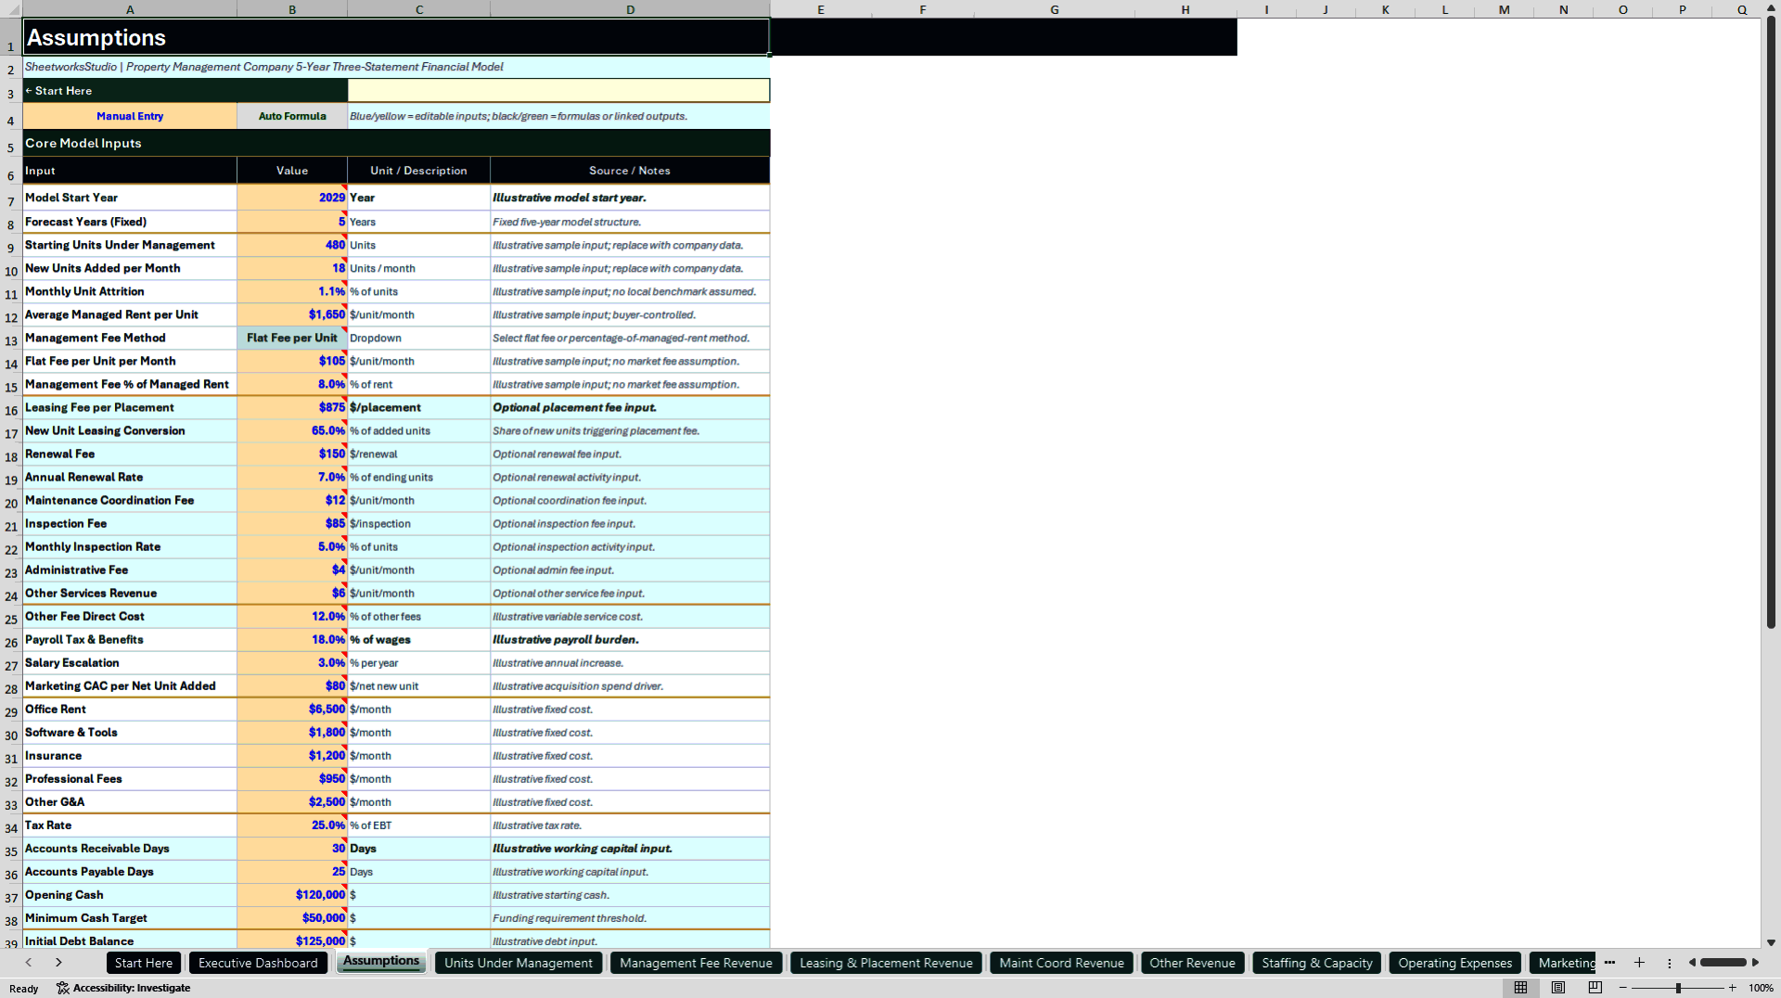Select Average Managed Rent value $1,650

[x=292, y=314]
